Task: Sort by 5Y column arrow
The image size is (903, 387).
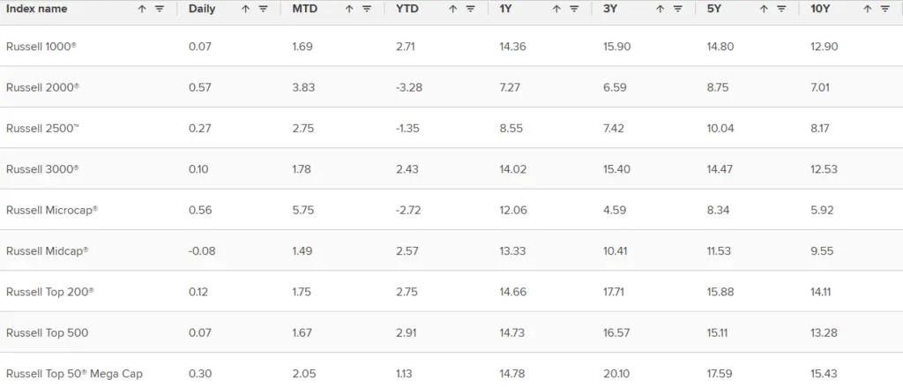Action: point(765,9)
